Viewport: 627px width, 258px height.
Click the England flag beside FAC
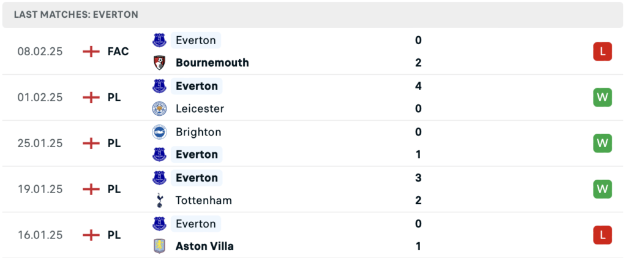(x=91, y=51)
